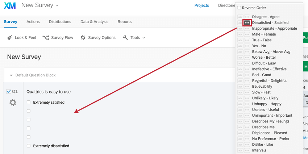Select the Ineffective - Effective scale
This screenshot has height=154, width=308.
point(269,69)
